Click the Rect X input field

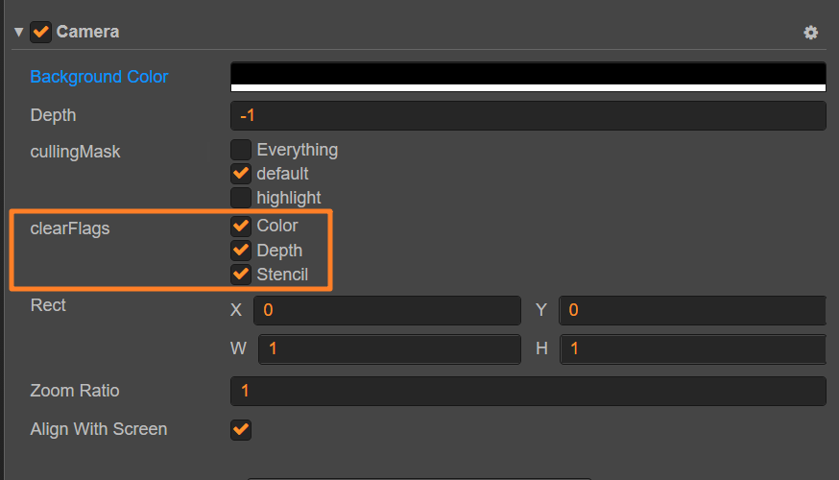tap(387, 310)
